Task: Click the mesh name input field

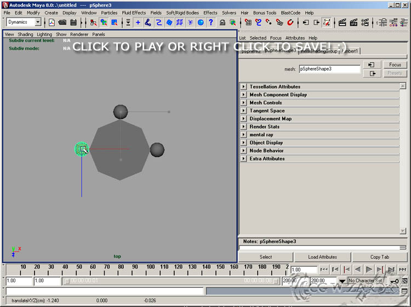Action: 329,69
